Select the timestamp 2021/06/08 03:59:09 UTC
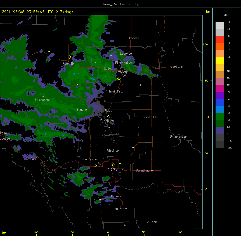The height and width of the screenshot is (236, 241). click(28, 12)
